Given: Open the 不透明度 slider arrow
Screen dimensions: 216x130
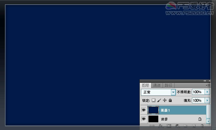Looking at the screenshot, I should pyautogui.click(x=207, y=92).
